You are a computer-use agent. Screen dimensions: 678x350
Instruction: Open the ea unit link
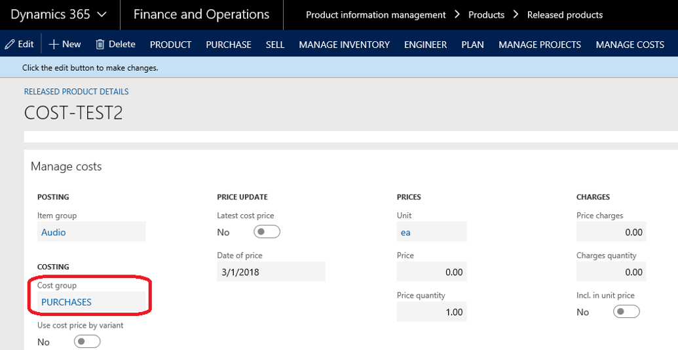click(405, 232)
